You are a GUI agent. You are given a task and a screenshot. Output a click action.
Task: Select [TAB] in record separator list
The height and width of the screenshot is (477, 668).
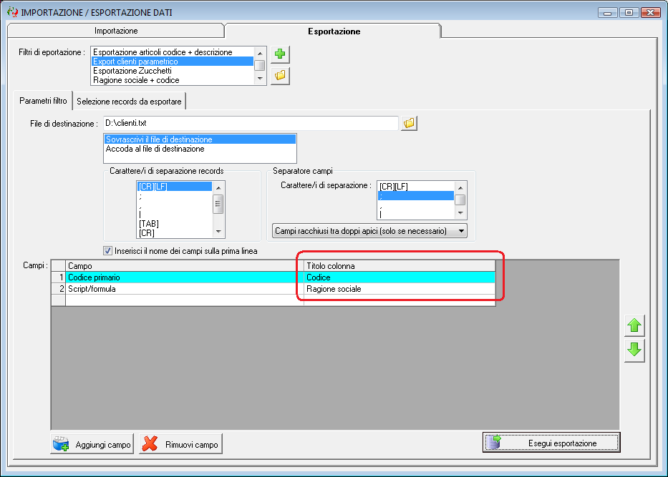pos(175,224)
